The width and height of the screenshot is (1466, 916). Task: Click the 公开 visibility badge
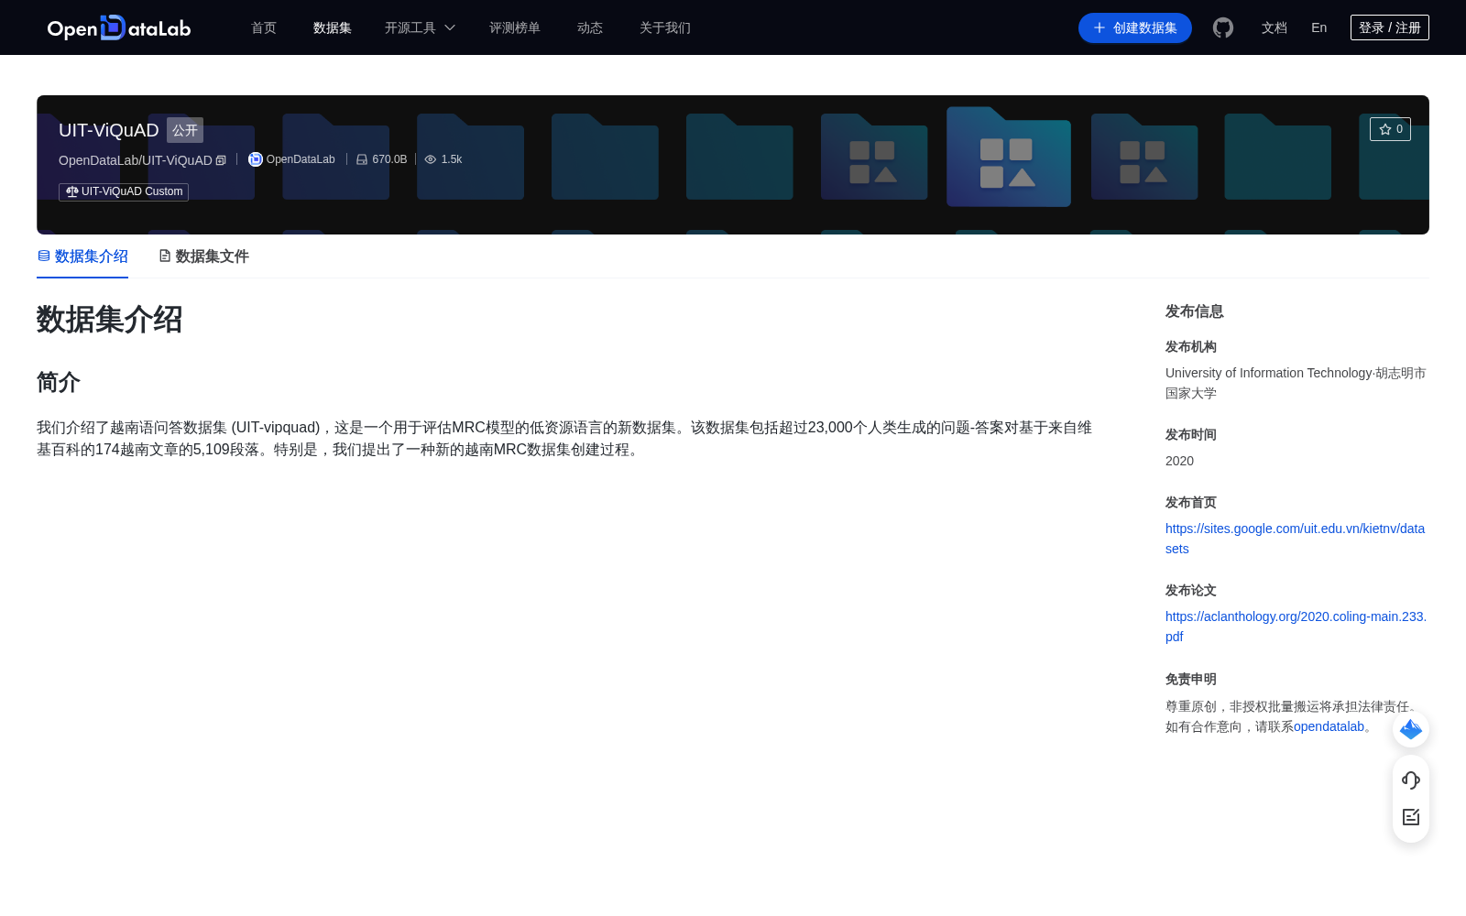pos(185,130)
